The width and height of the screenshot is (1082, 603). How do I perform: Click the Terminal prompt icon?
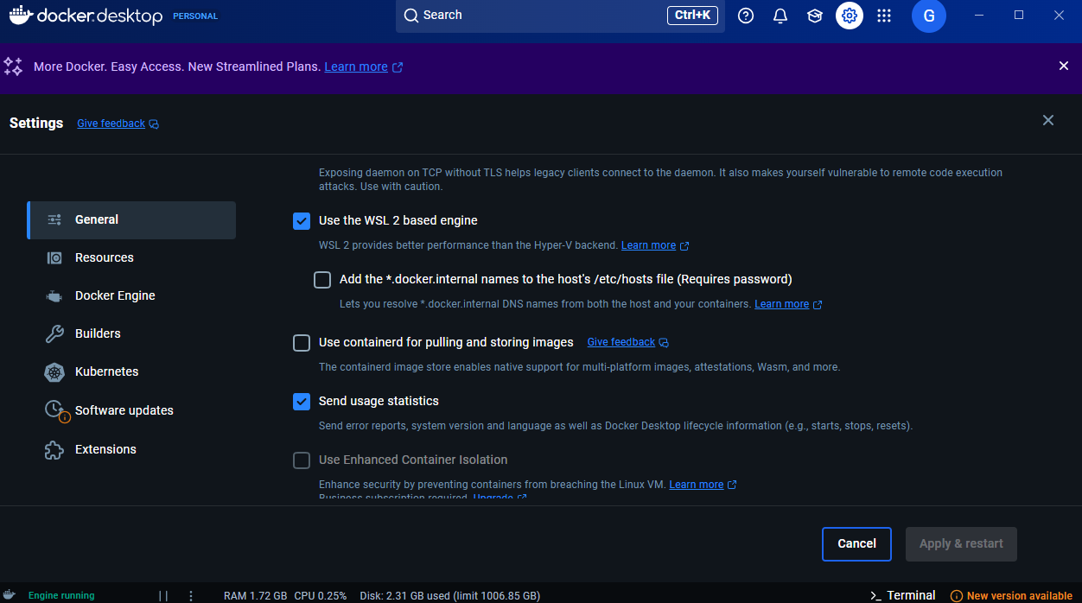pyautogui.click(x=875, y=595)
